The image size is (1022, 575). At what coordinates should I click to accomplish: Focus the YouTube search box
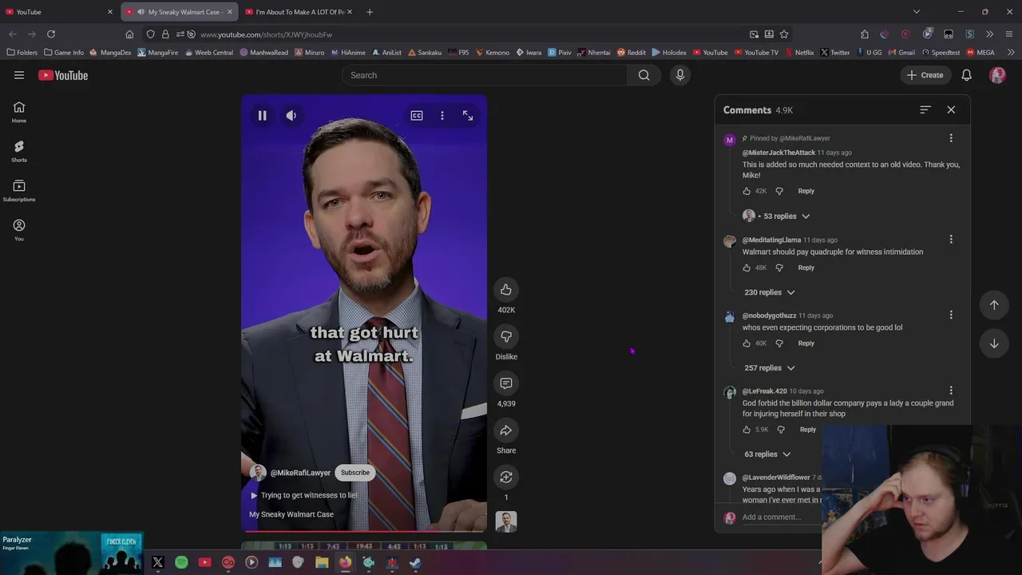485,75
